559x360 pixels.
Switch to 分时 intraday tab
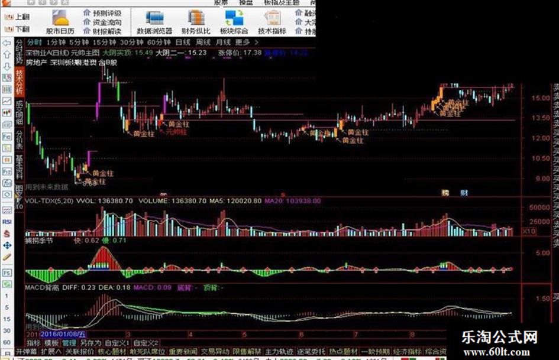pos(34,43)
